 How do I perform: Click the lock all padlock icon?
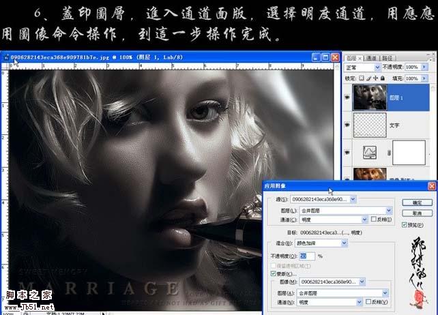pyautogui.click(x=383, y=78)
